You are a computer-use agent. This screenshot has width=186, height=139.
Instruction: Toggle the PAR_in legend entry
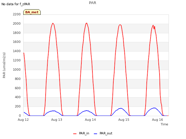tap(81, 133)
